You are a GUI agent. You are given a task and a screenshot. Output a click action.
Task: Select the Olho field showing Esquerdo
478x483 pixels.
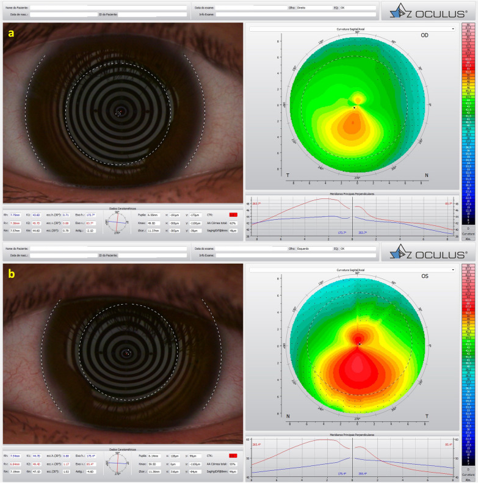click(314, 249)
